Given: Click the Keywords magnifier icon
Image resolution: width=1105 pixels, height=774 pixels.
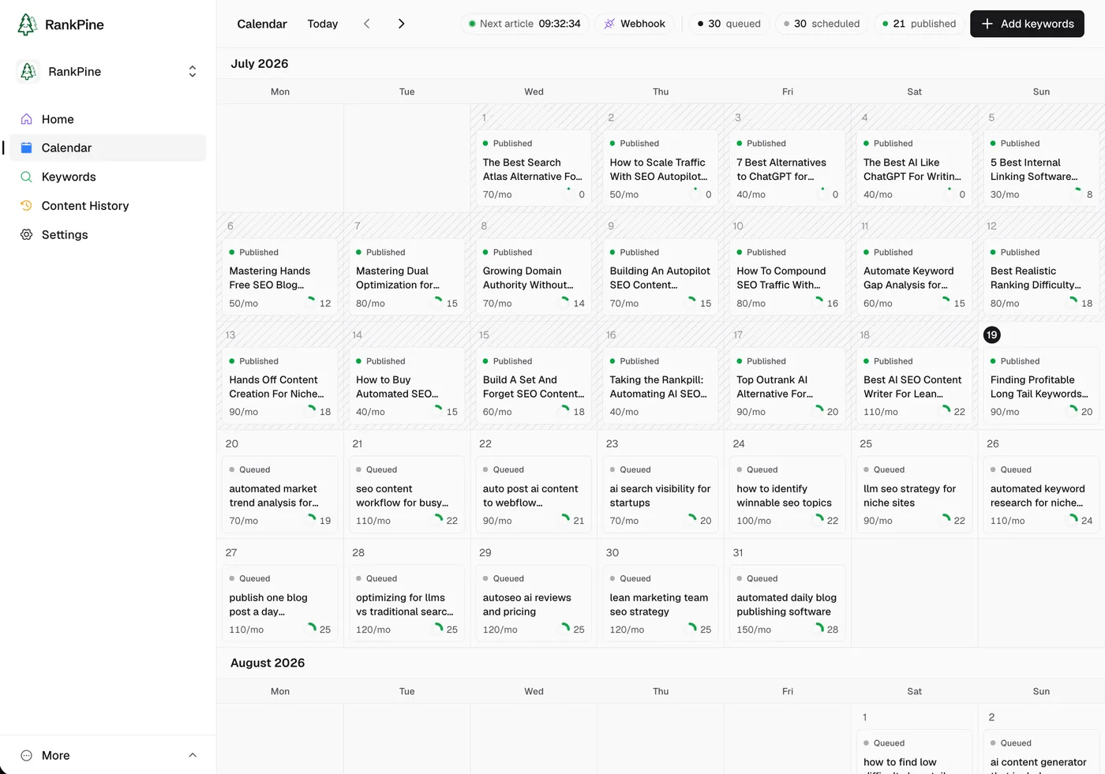Looking at the screenshot, I should point(26,177).
